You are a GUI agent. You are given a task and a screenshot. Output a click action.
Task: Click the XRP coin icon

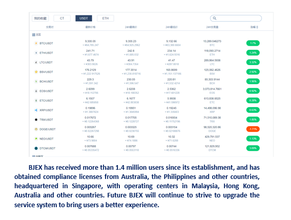click(x=36, y=110)
